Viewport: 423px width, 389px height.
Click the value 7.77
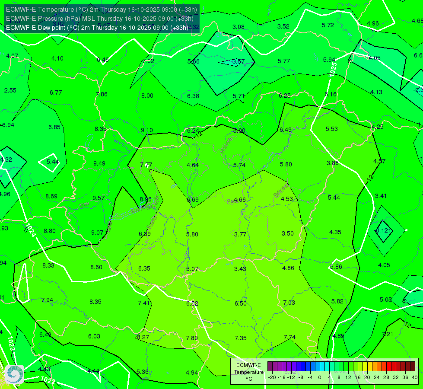point(146,165)
